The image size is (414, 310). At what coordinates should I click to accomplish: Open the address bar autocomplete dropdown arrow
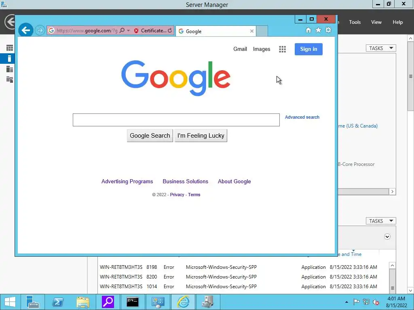point(128,31)
